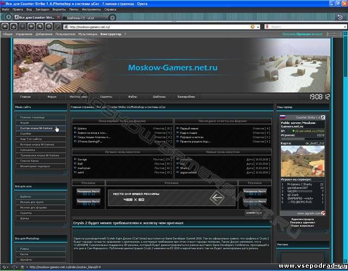Open the closed tabs trash icon
Image resolution: width=348 pixels, height=271 pixels.
coord(340,17)
